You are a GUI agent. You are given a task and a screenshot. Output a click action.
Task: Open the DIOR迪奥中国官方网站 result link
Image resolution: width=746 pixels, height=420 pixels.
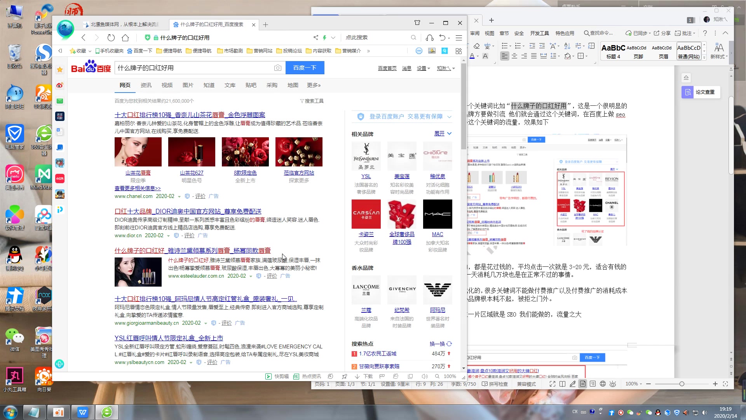point(188,211)
